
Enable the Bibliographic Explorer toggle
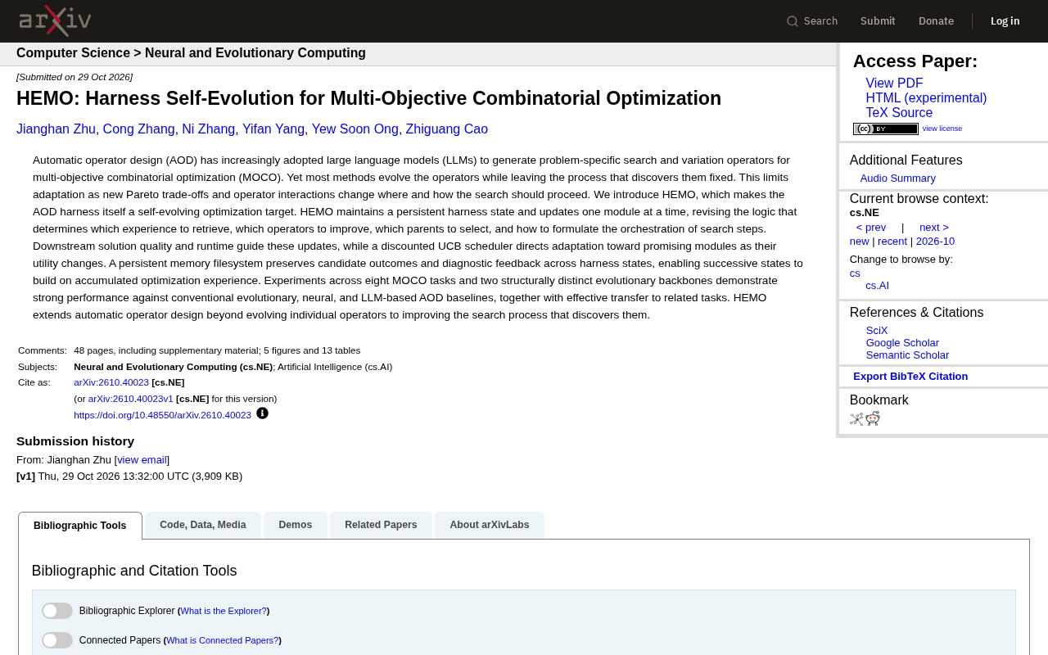click(57, 611)
